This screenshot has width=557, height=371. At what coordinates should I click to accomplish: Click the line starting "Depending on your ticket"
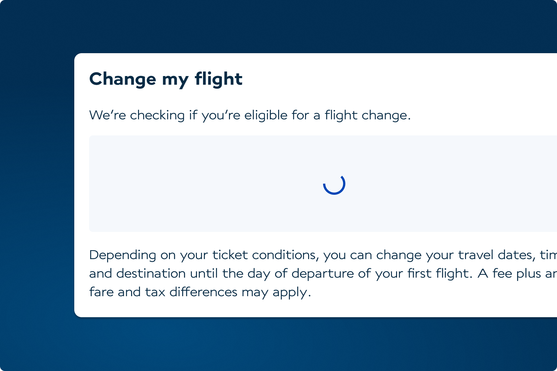322,255
